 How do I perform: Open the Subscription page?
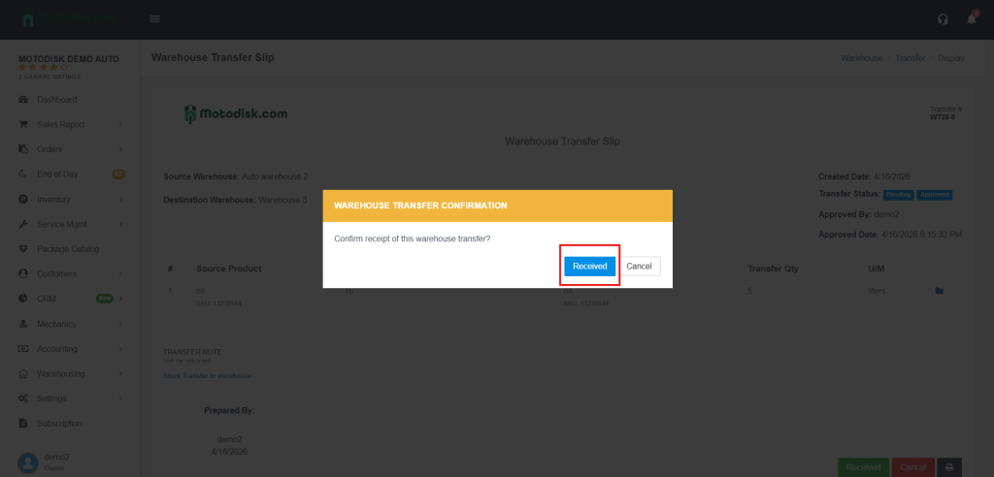click(59, 424)
